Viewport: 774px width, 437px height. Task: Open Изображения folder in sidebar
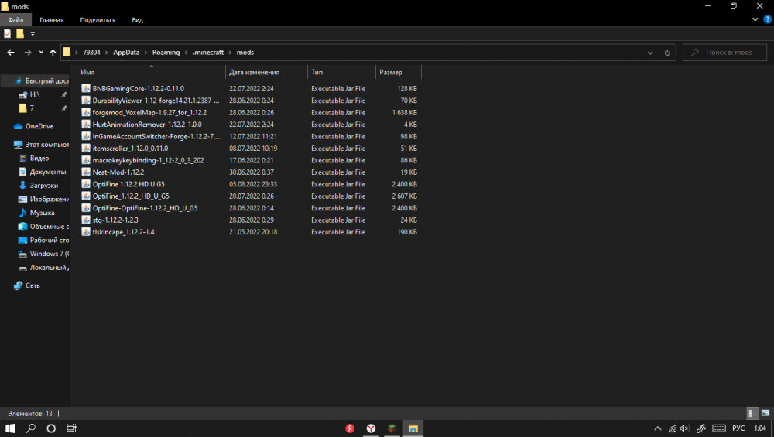49,200
